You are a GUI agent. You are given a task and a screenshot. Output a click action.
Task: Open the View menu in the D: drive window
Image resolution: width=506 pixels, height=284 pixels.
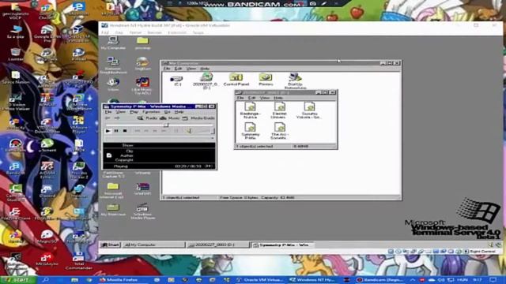point(265,98)
